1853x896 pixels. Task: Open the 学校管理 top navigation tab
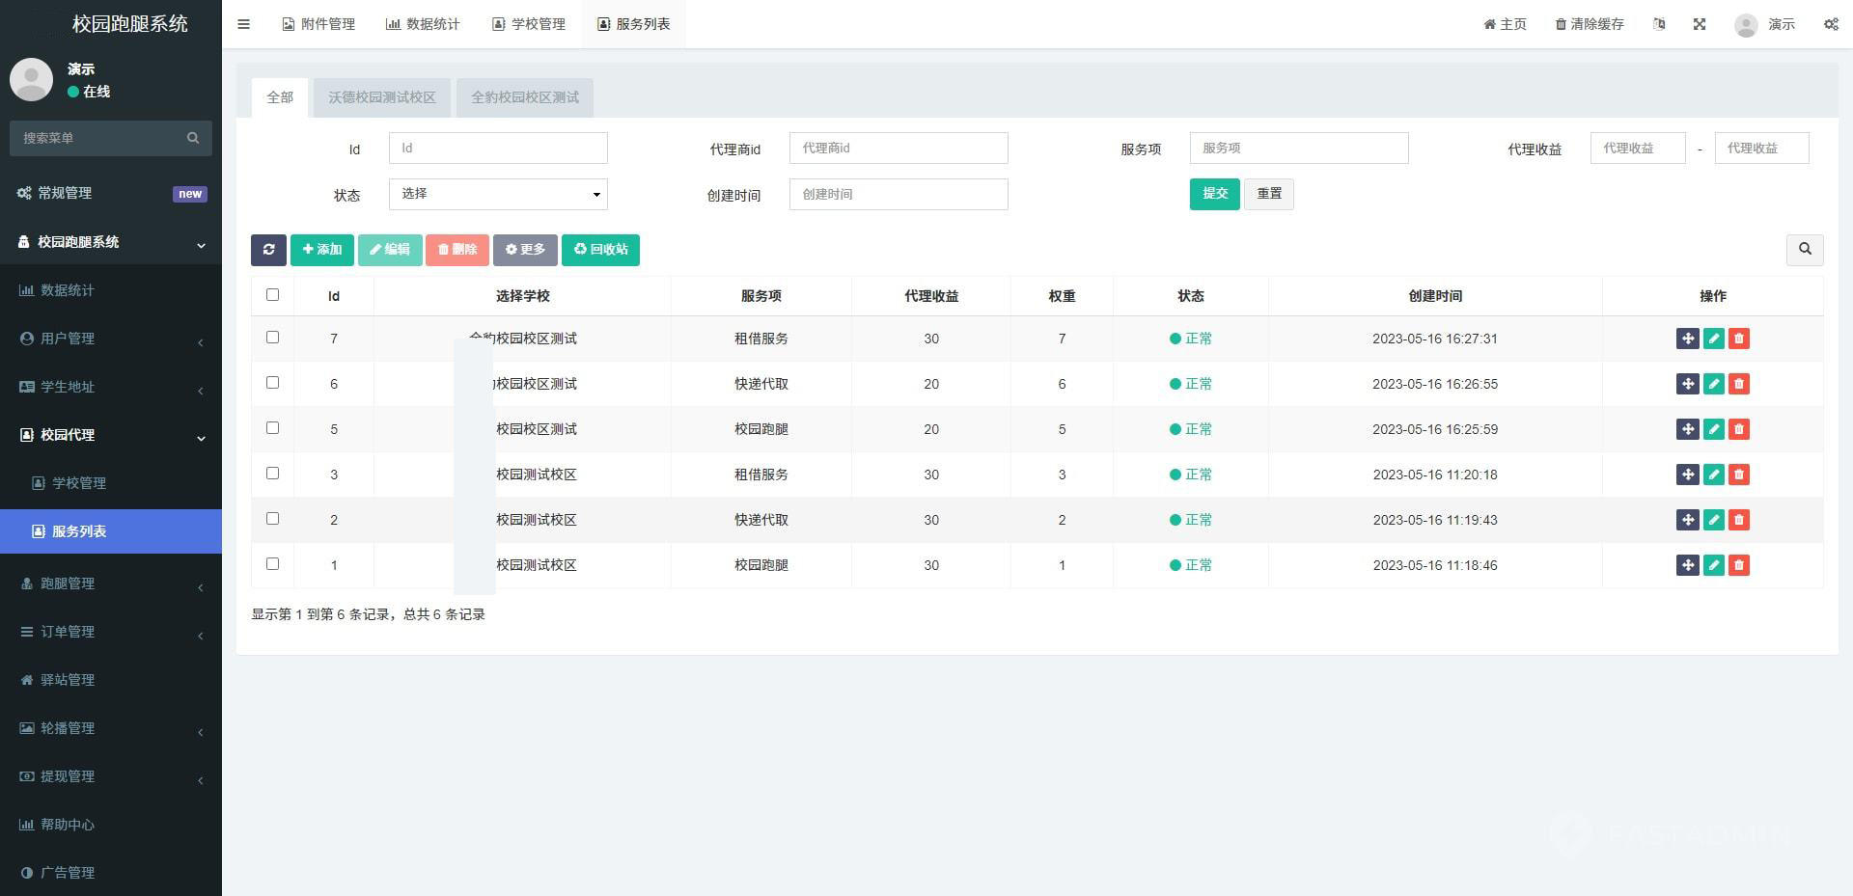[x=529, y=24]
